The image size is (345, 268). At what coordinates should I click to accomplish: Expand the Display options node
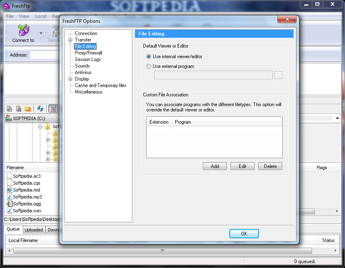[x=70, y=79]
